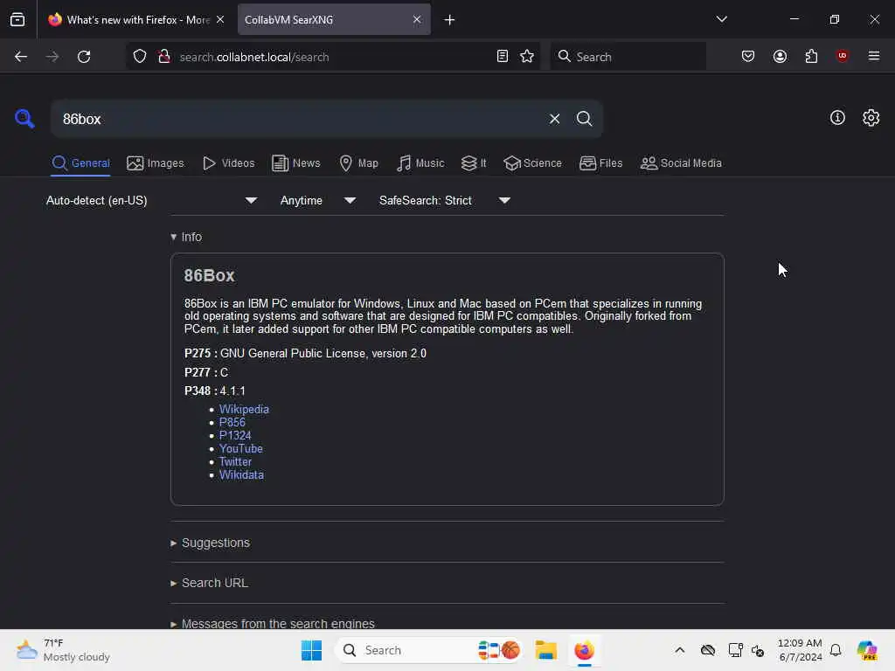Click the 86box search input field
This screenshot has width=895, height=671.
297,119
